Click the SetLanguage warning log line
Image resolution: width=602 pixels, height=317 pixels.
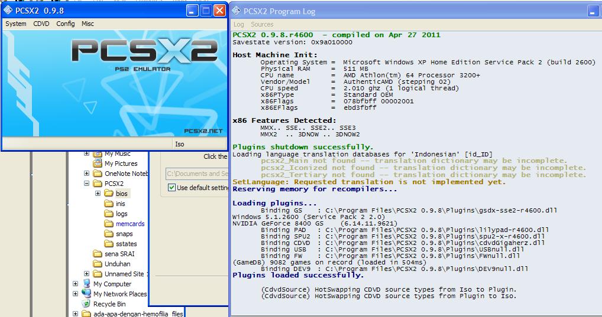370,182
